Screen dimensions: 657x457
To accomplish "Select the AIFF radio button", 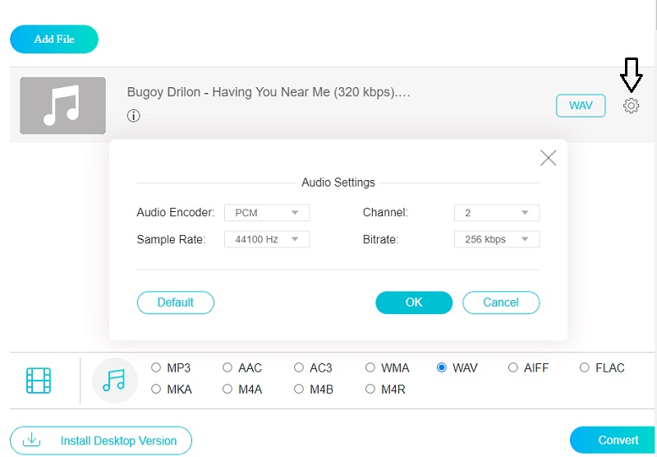I will (513, 368).
